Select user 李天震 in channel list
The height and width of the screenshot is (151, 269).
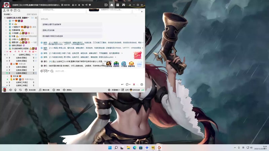point(15,76)
